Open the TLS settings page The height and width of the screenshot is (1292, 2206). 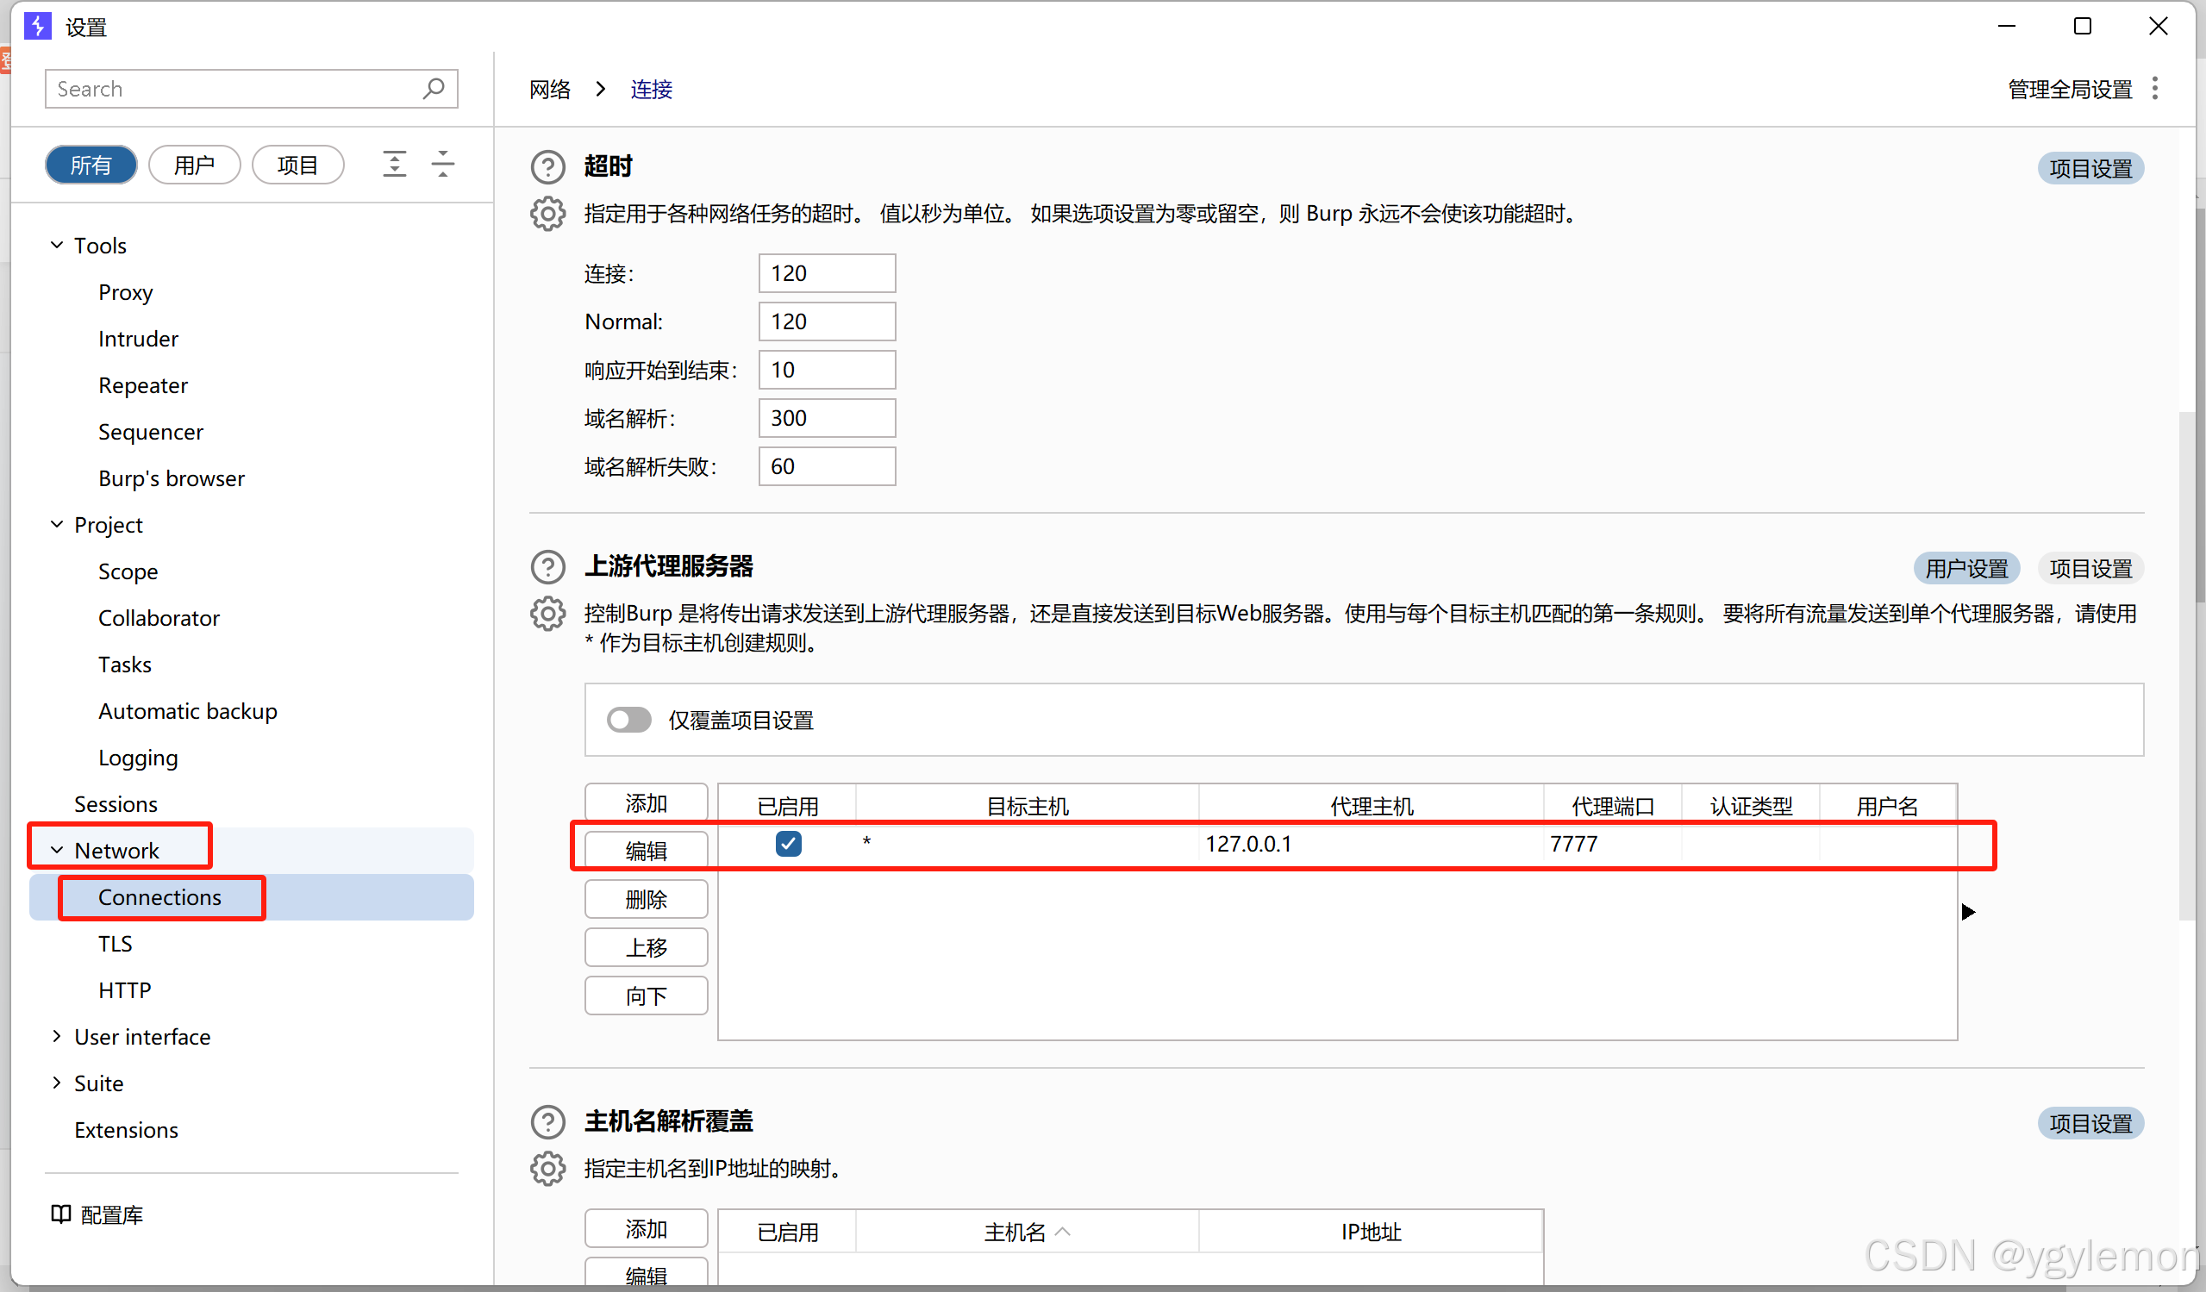(x=115, y=944)
